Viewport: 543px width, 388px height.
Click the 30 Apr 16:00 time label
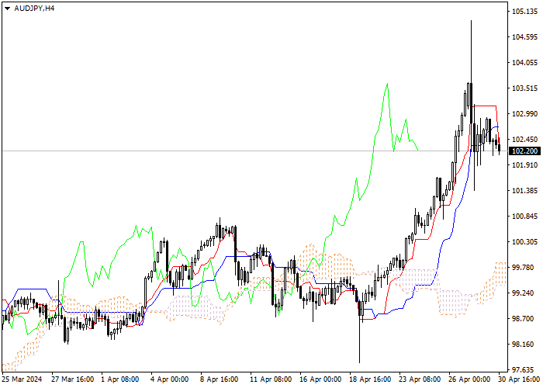519,379
